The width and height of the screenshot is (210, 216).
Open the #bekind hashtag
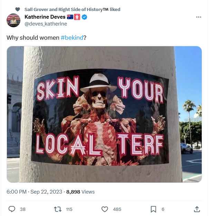pos(72,38)
